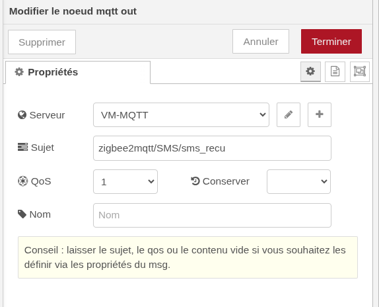This screenshot has width=379, height=307.
Task: Click the pencil icon to edit server
Action: (x=289, y=114)
